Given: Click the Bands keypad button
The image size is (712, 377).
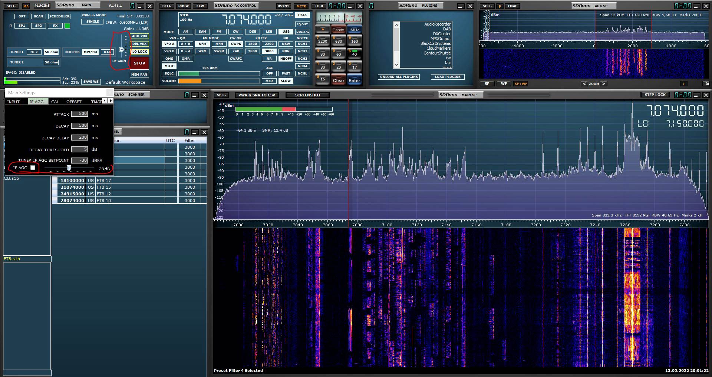Looking at the screenshot, I should pos(338,30).
